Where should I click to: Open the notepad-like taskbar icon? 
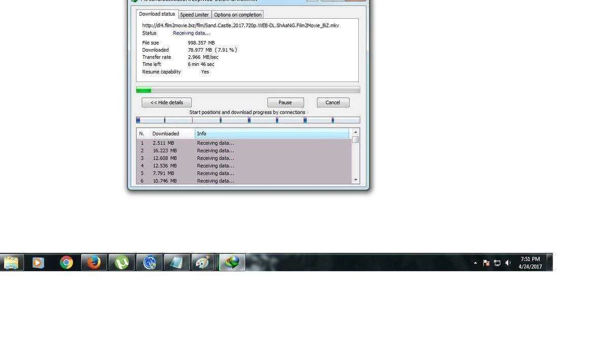pos(177,262)
